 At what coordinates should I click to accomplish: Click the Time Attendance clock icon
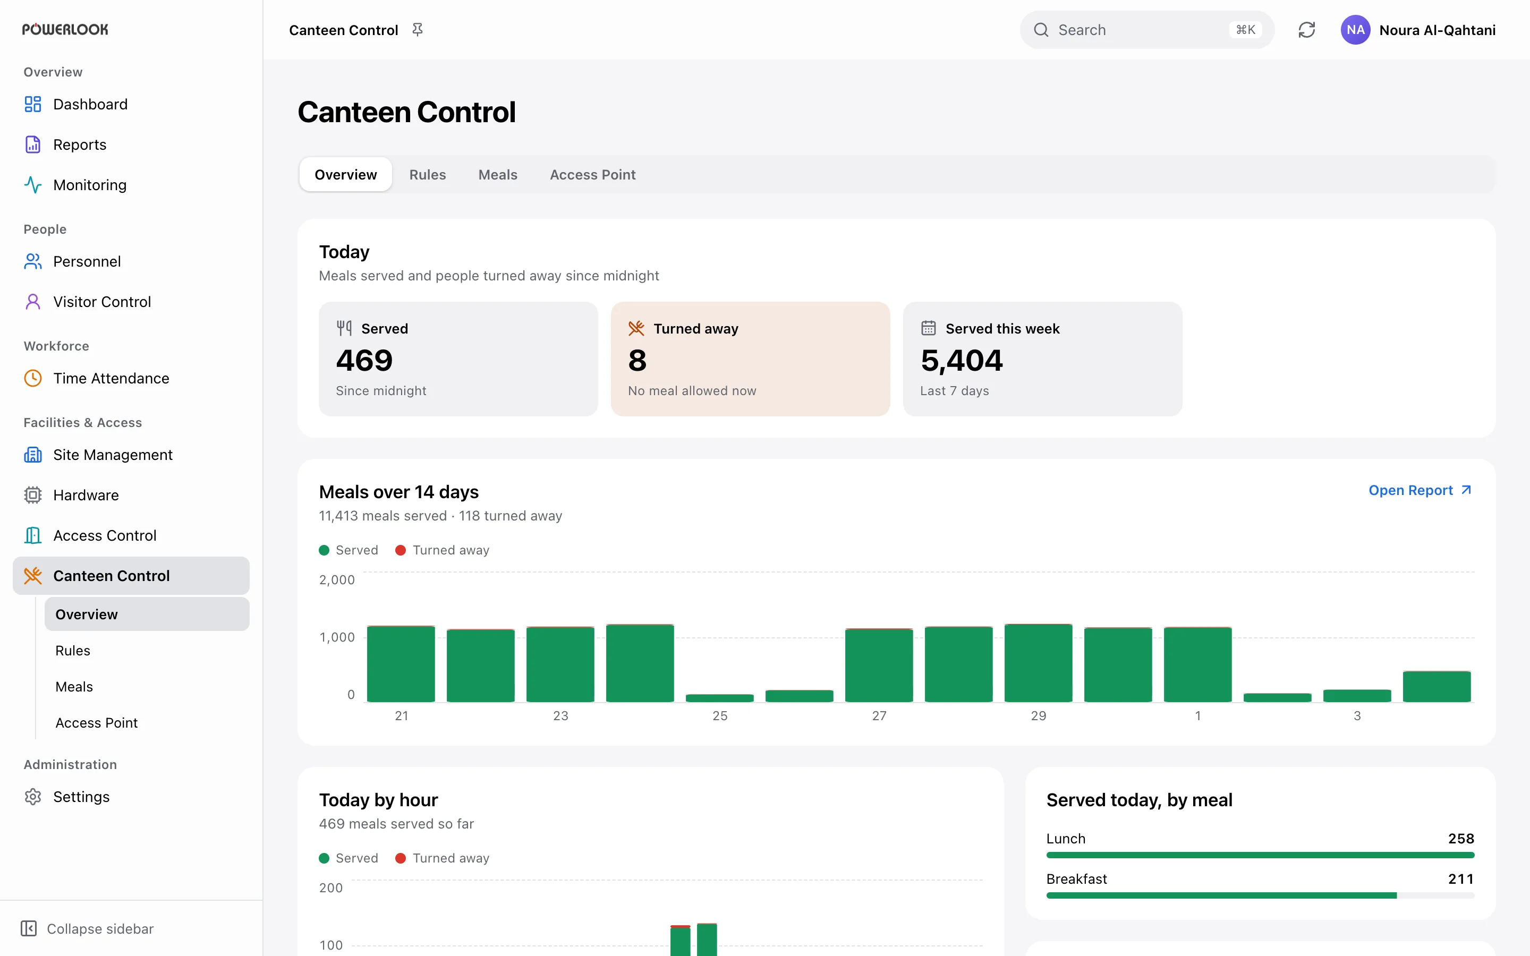[x=33, y=379]
